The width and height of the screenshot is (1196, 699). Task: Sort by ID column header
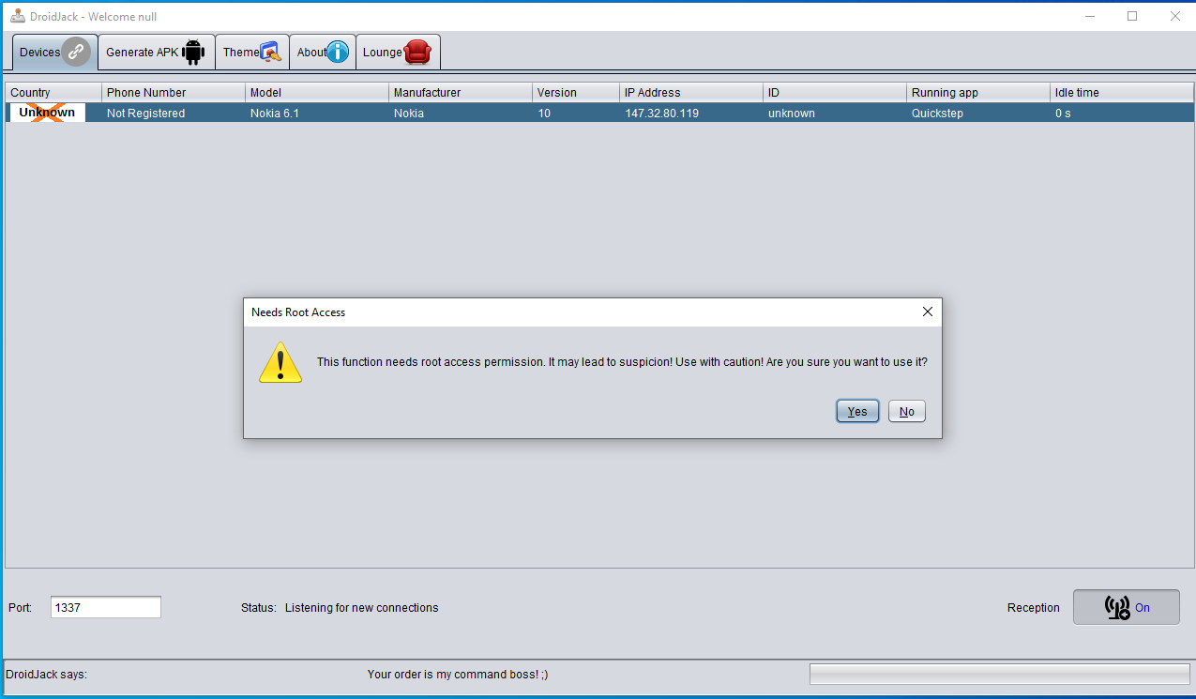coord(835,92)
